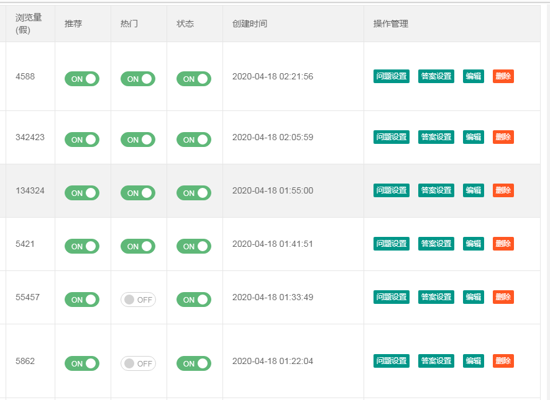This screenshot has height=400, width=550.
Task: Delete row 5421 with 删除 button
Action: pyautogui.click(x=503, y=244)
